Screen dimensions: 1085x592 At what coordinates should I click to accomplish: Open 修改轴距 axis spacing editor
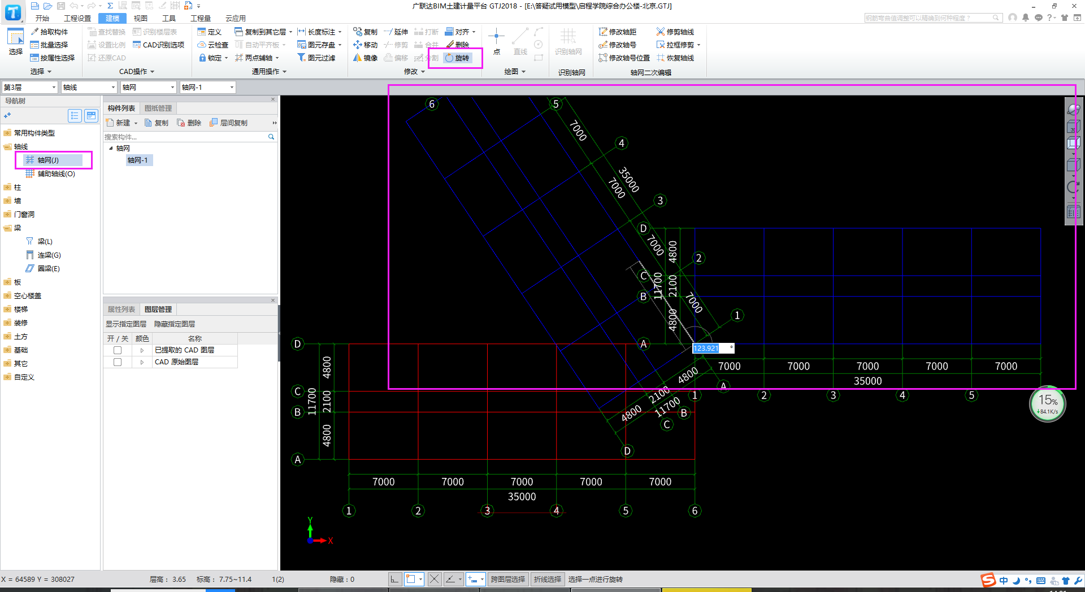(617, 32)
